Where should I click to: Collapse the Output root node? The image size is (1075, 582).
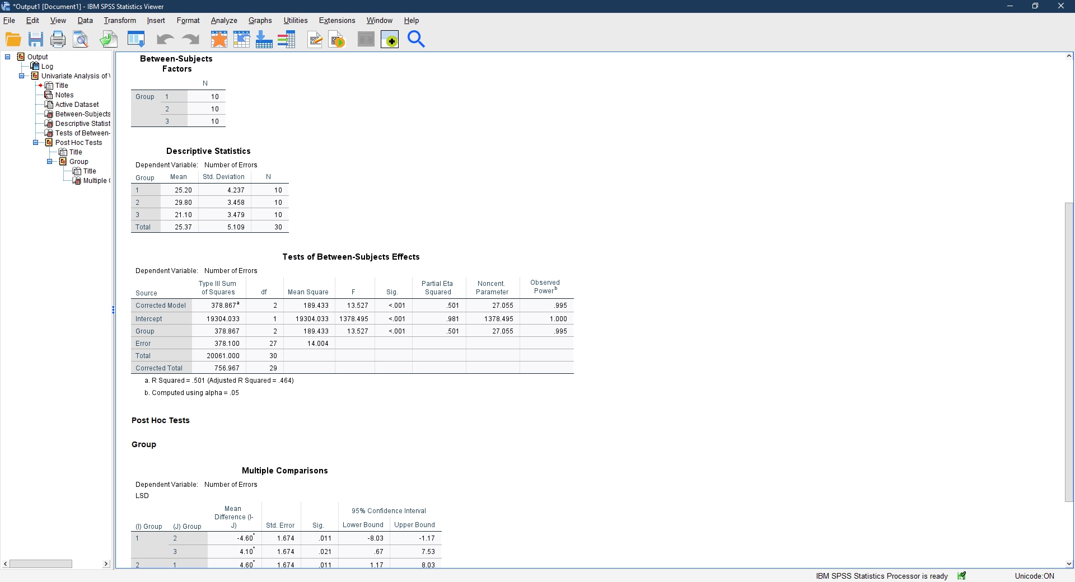tap(8, 57)
